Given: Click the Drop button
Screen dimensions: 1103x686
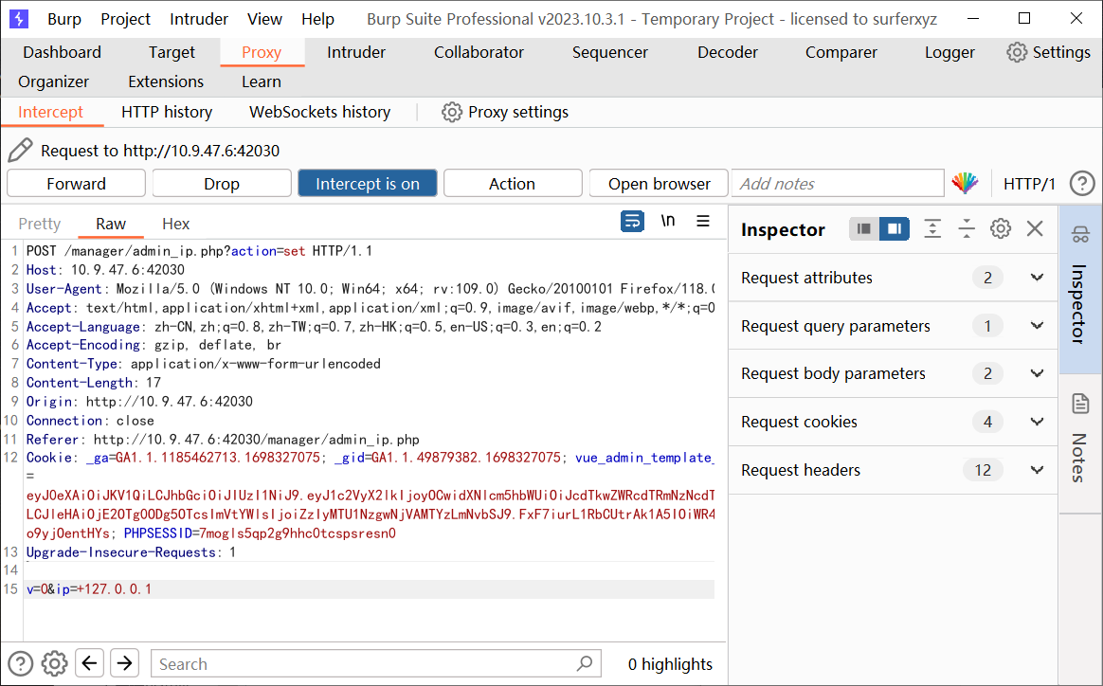Looking at the screenshot, I should point(222,184).
